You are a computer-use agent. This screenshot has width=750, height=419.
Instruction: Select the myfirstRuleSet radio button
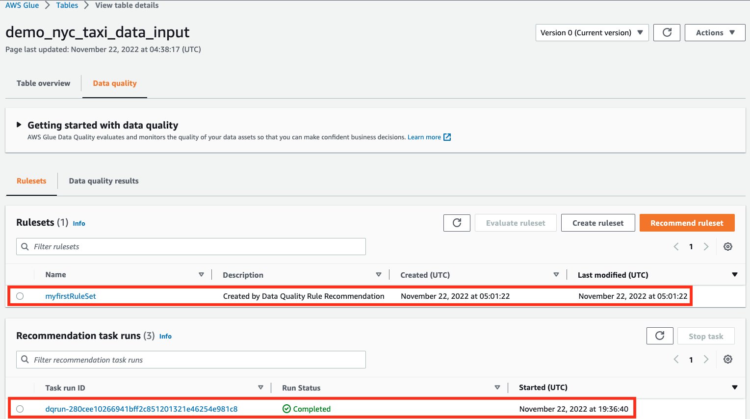click(x=20, y=296)
